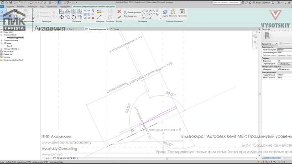Screen dimensions: 292x164
Task: Expand the Планы потолков tree node
Action: pos(1,41)
